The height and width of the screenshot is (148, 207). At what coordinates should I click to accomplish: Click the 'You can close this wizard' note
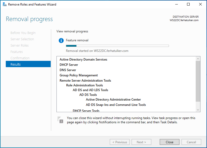pos(131,120)
